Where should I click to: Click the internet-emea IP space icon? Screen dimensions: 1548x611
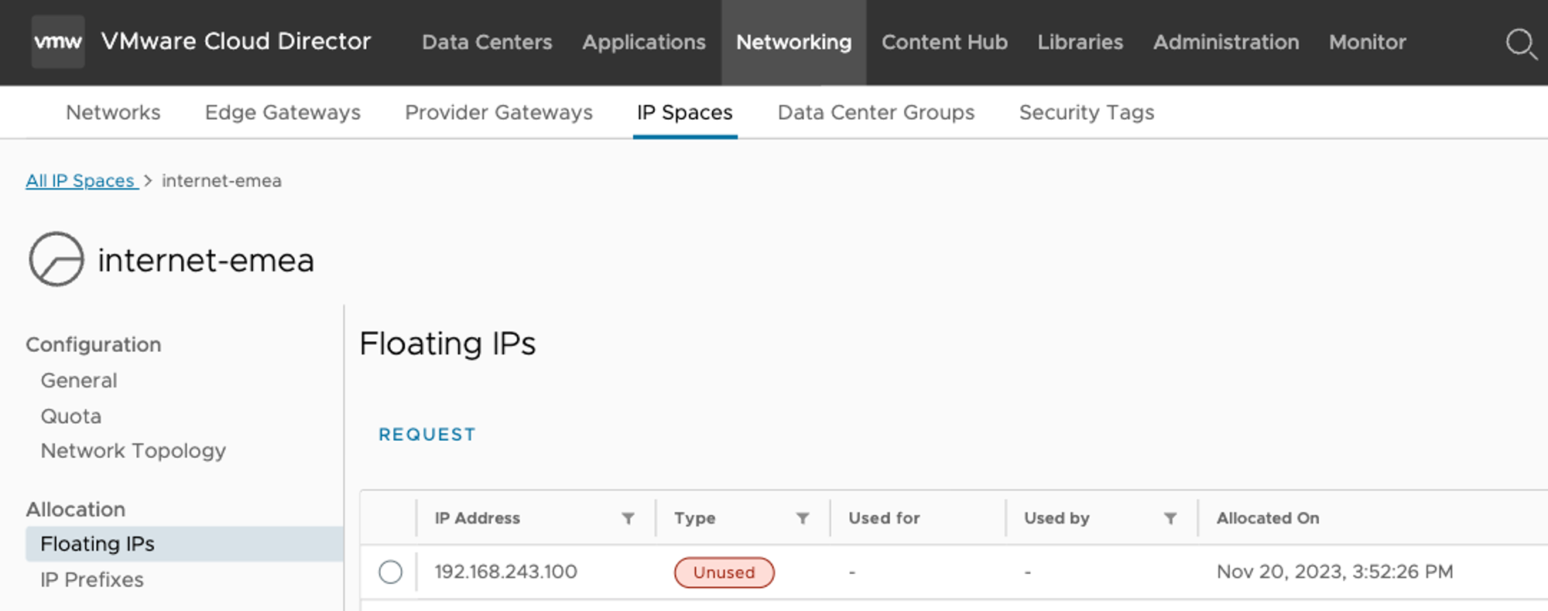click(x=57, y=259)
